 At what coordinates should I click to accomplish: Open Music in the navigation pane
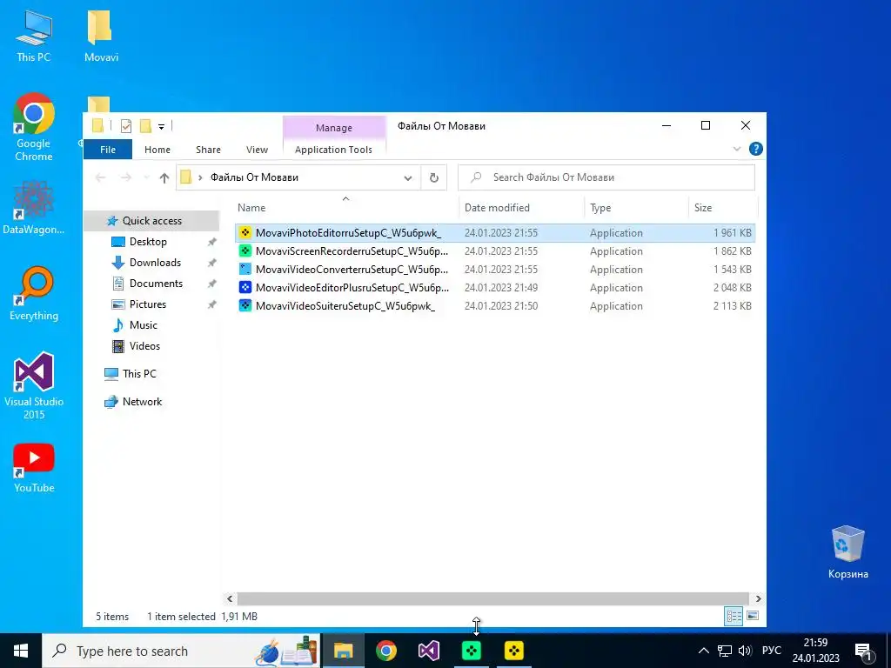click(x=143, y=325)
